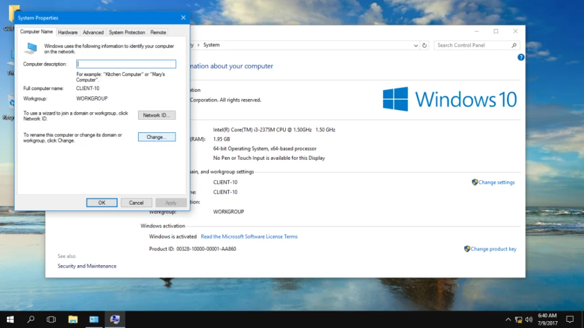Select WORKGROUP value in System Properties

click(92, 98)
